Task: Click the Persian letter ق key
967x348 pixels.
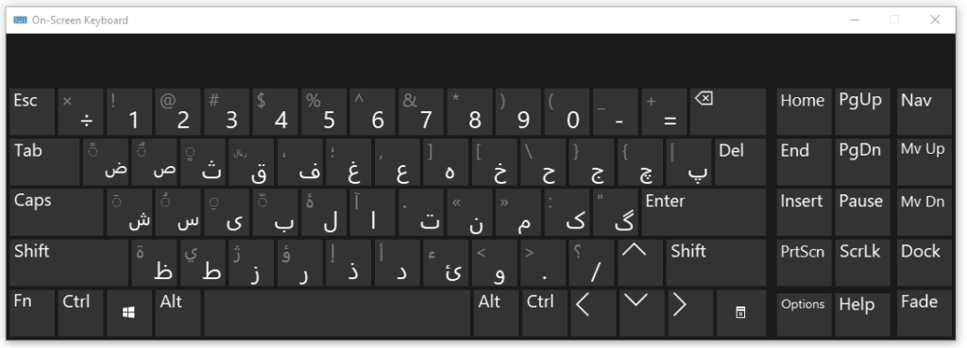Action: point(251,162)
